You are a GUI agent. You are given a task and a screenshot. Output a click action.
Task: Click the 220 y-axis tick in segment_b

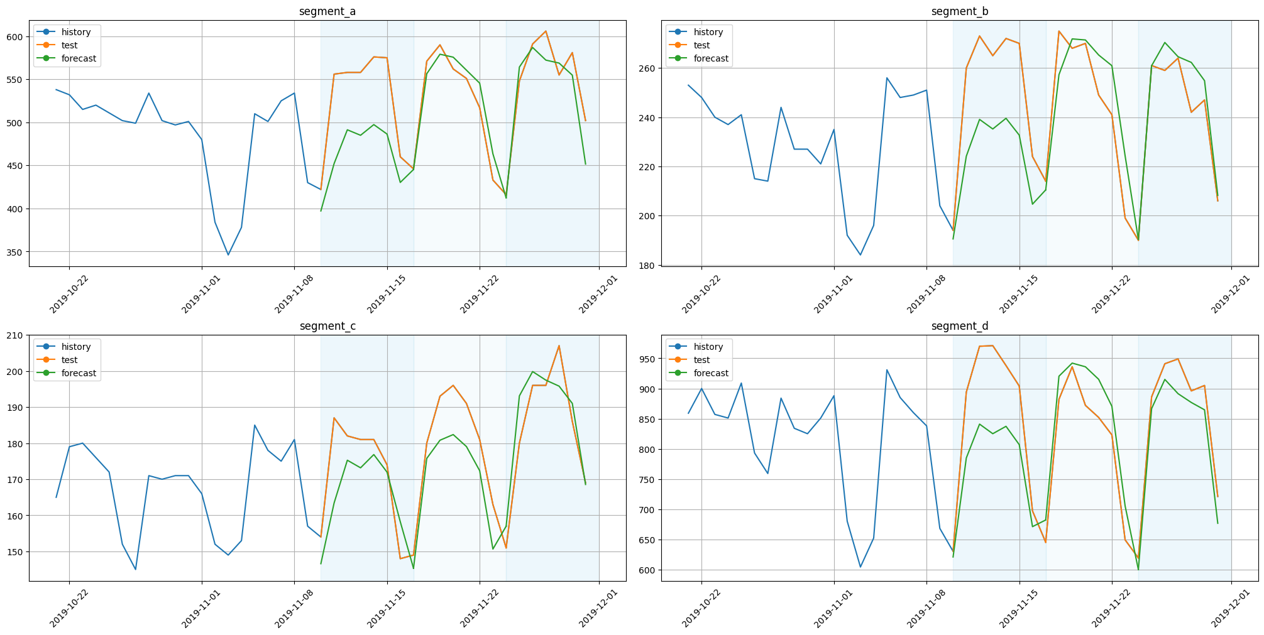click(x=648, y=166)
